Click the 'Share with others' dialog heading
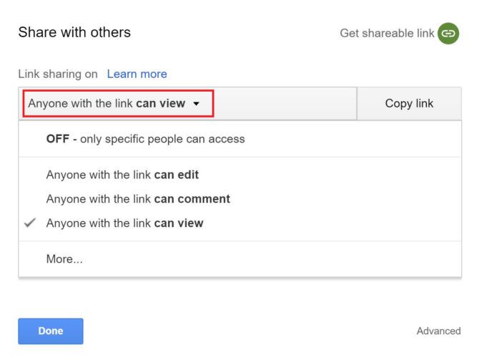Screen dimensions: 479x363 point(74,32)
